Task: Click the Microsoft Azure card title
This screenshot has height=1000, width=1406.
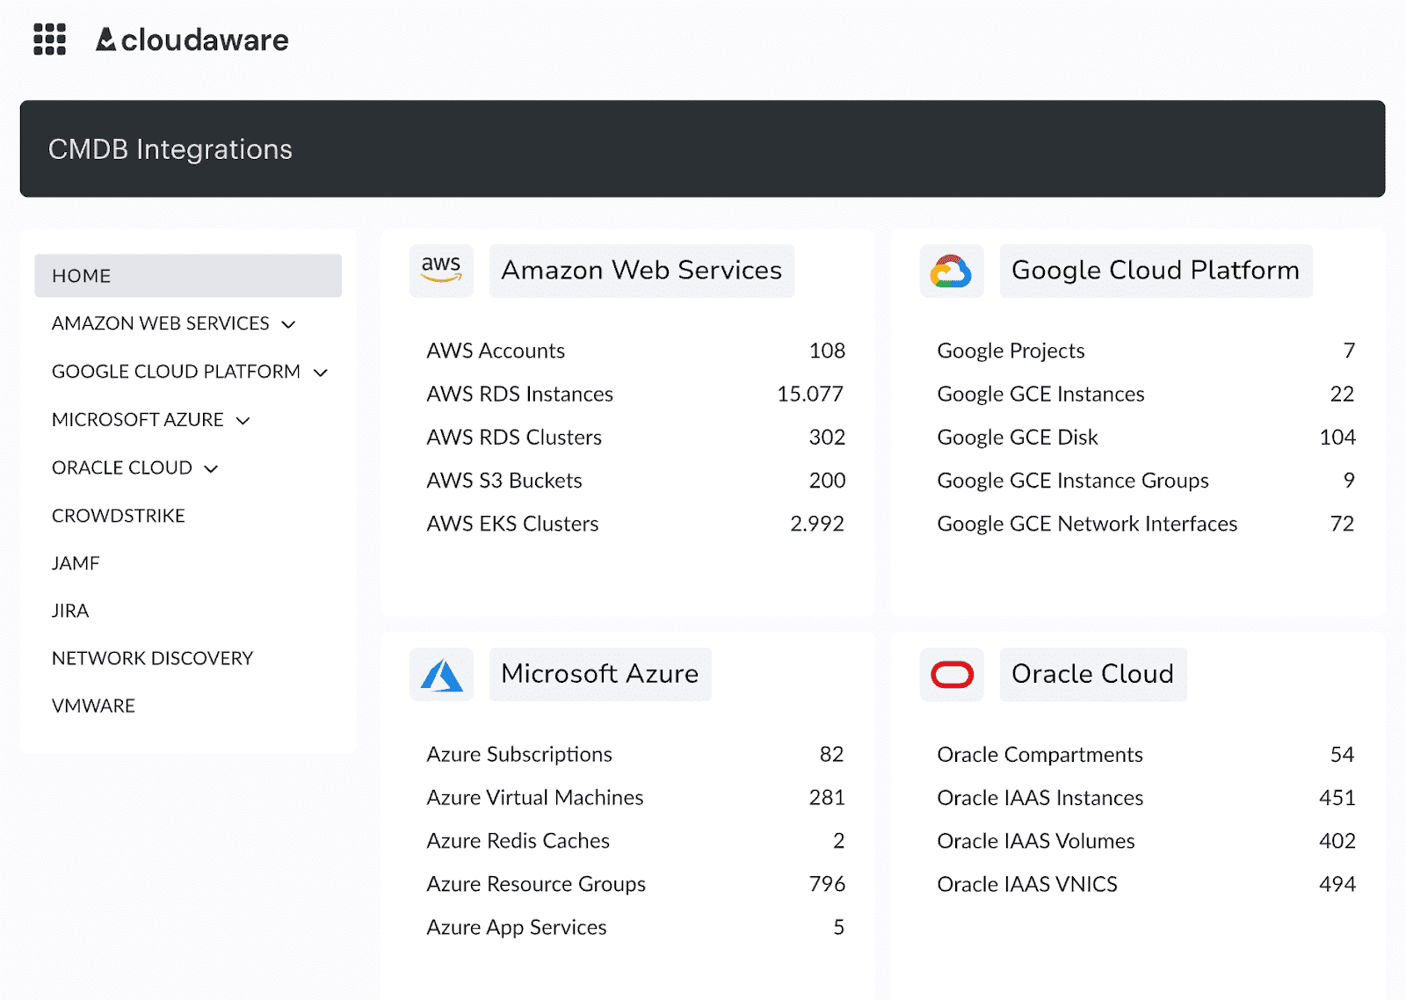Action: click(x=600, y=674)
